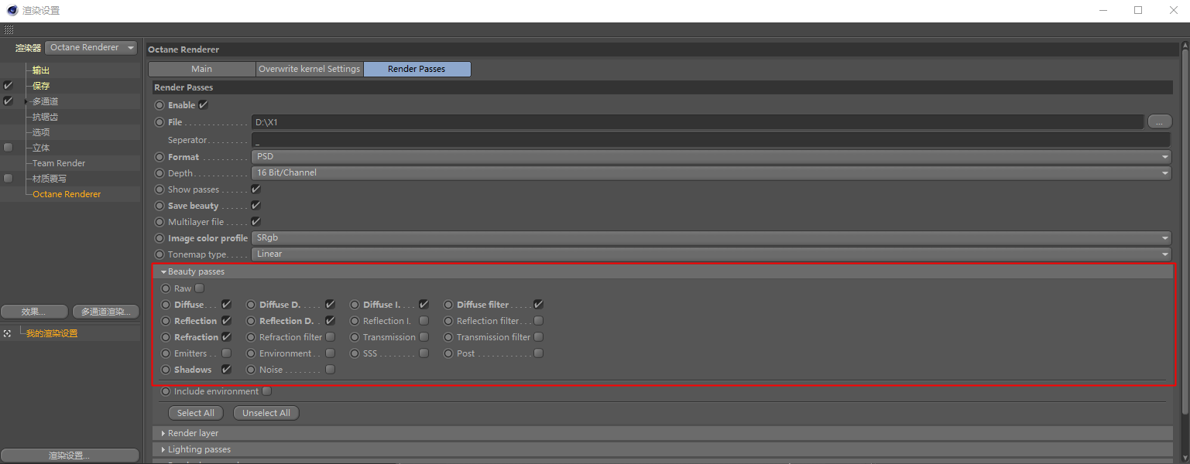Image resolution: width=1190 pixels, height=464 pixels.
Task: Uncheck the Enable render passes checkbox
Action: pos(204,105)
